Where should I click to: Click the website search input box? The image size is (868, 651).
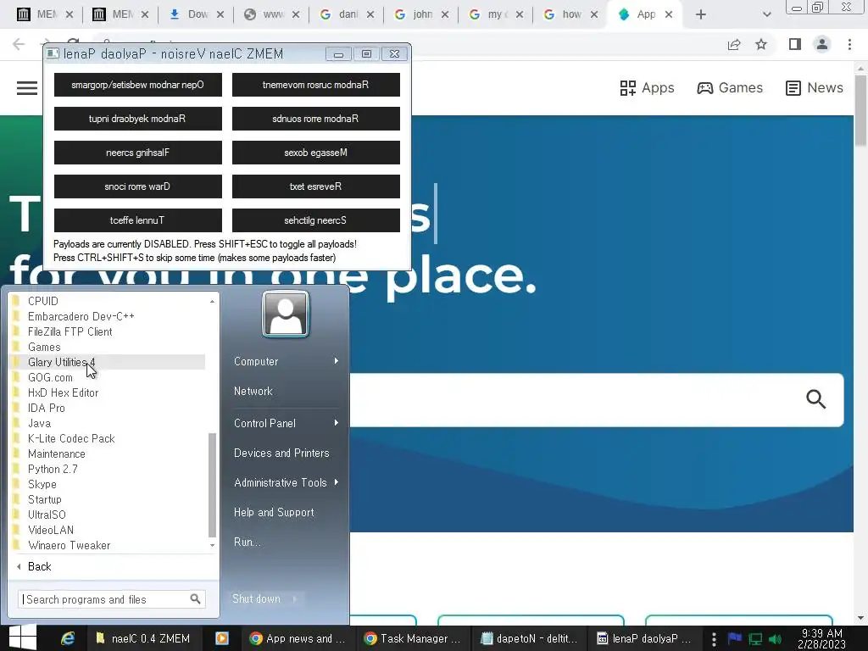(x=576, y=400)
